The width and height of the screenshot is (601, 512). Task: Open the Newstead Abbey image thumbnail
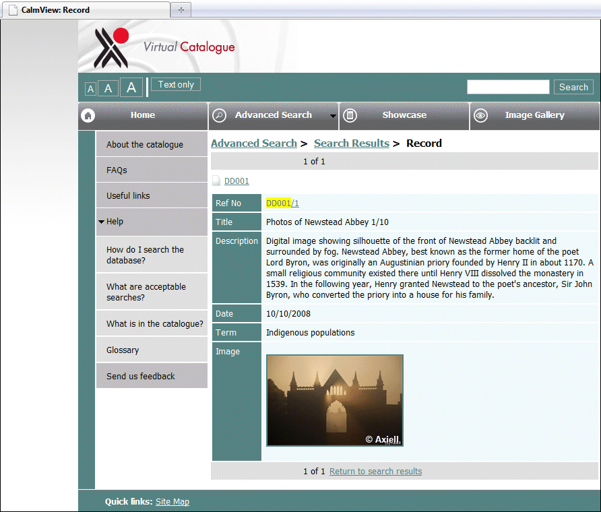(x=335, y=400)
